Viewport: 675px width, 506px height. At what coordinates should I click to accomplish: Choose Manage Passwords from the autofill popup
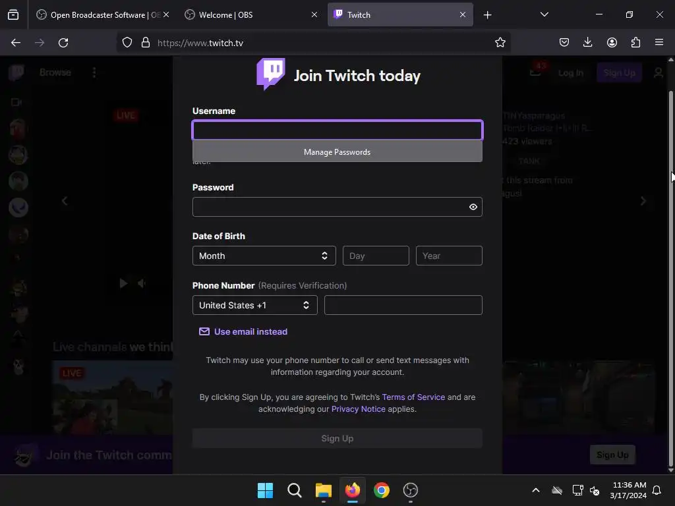coord(337,152)
